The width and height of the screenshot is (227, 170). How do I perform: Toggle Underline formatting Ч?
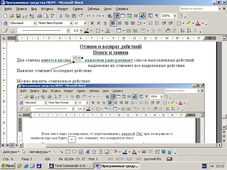pos(105,23)
